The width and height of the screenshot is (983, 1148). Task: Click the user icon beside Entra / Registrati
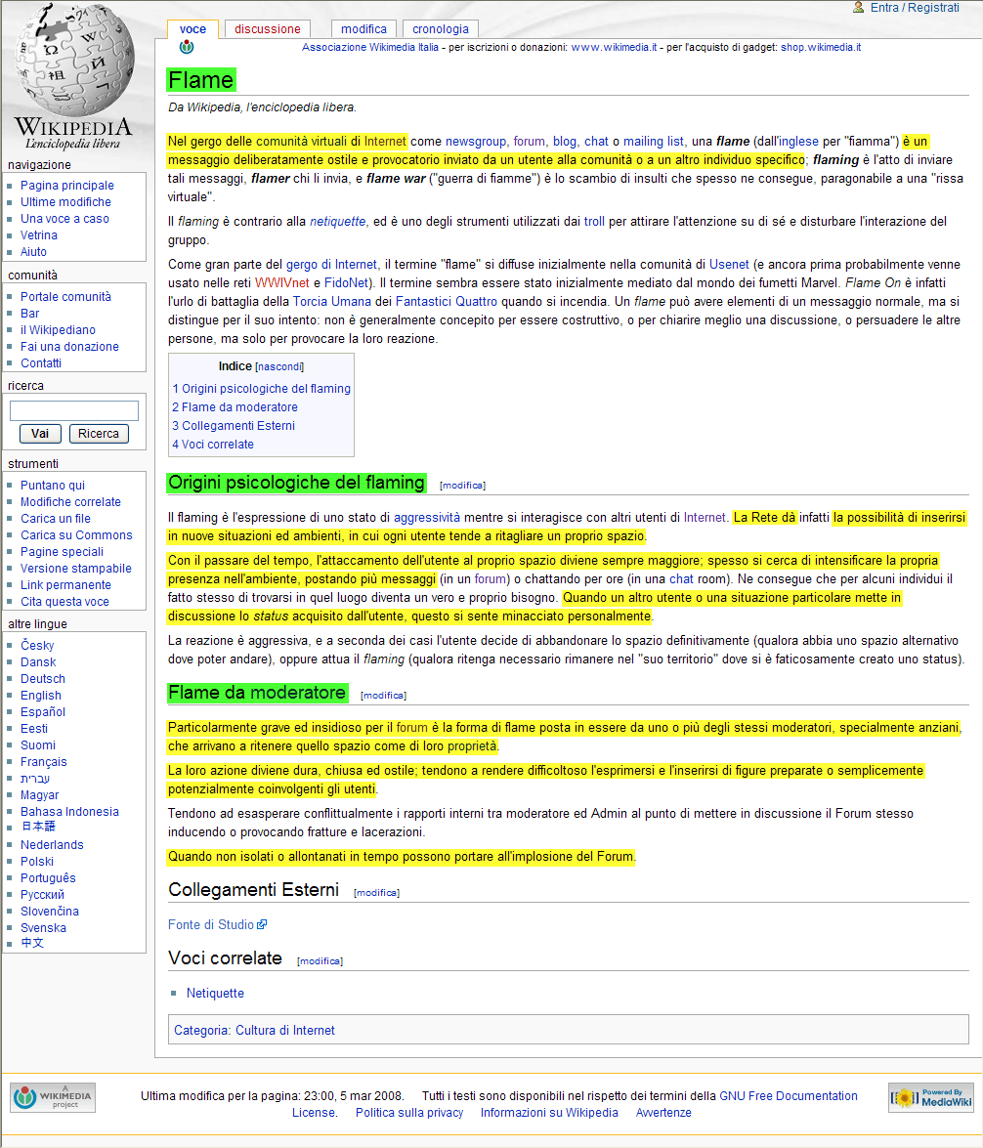click(x=859, y=7)
